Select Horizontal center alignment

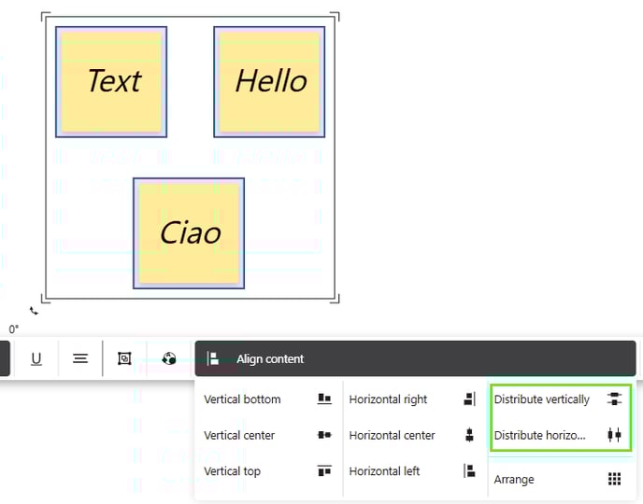(x=413, y=435)
